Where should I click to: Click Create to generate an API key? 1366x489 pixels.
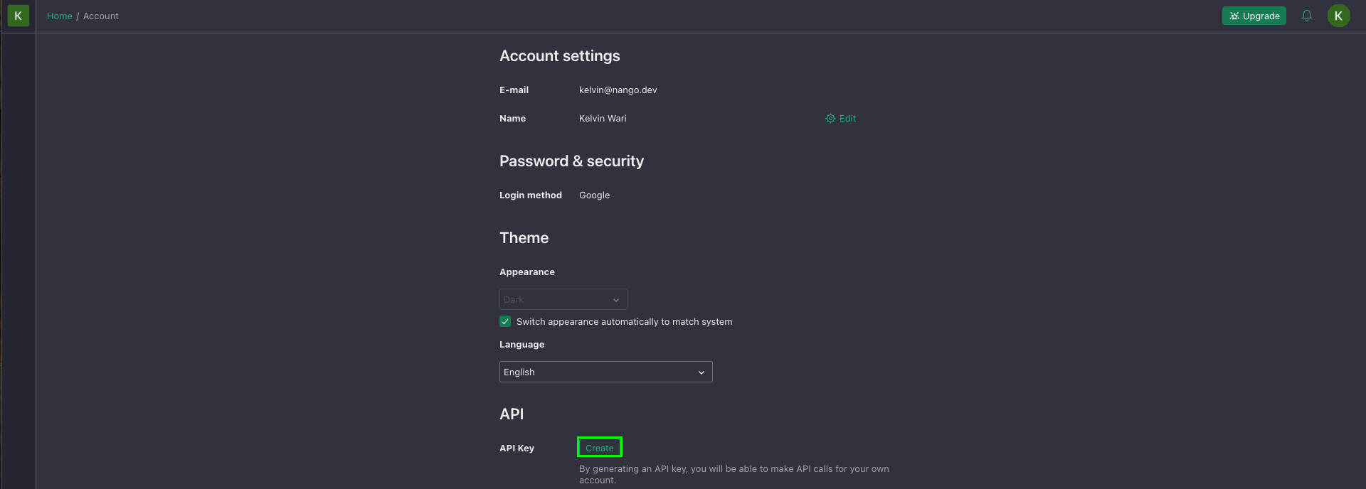(600, 448)
